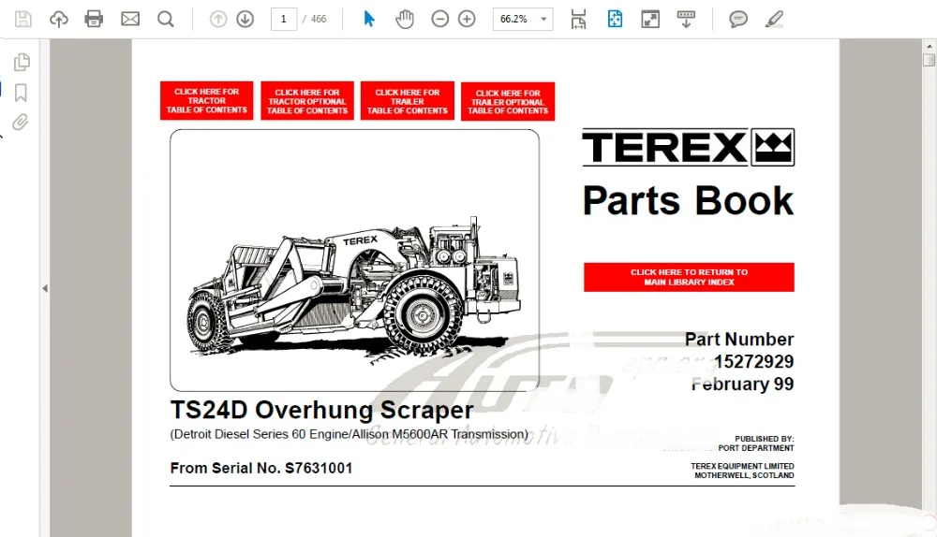Image resolution: width=937 pixels, height=537 pixels.
Task: Click the part number 15272929 text
Action: click(x=754, y=361)
